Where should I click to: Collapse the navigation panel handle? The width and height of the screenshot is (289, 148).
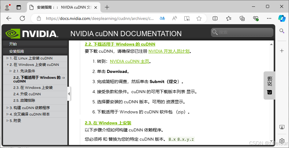[x=69, y=94]
